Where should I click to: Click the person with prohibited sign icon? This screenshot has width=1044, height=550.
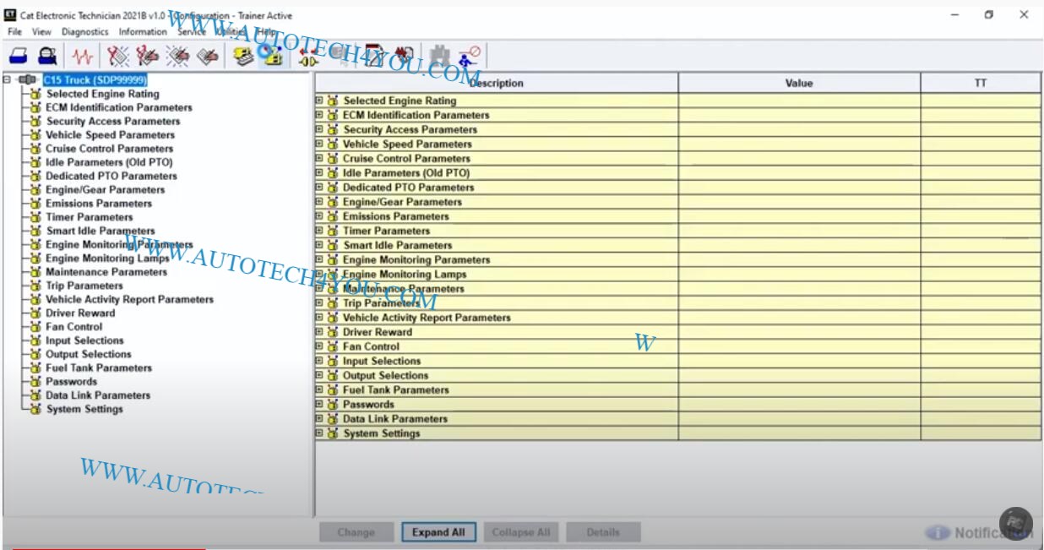469,57
